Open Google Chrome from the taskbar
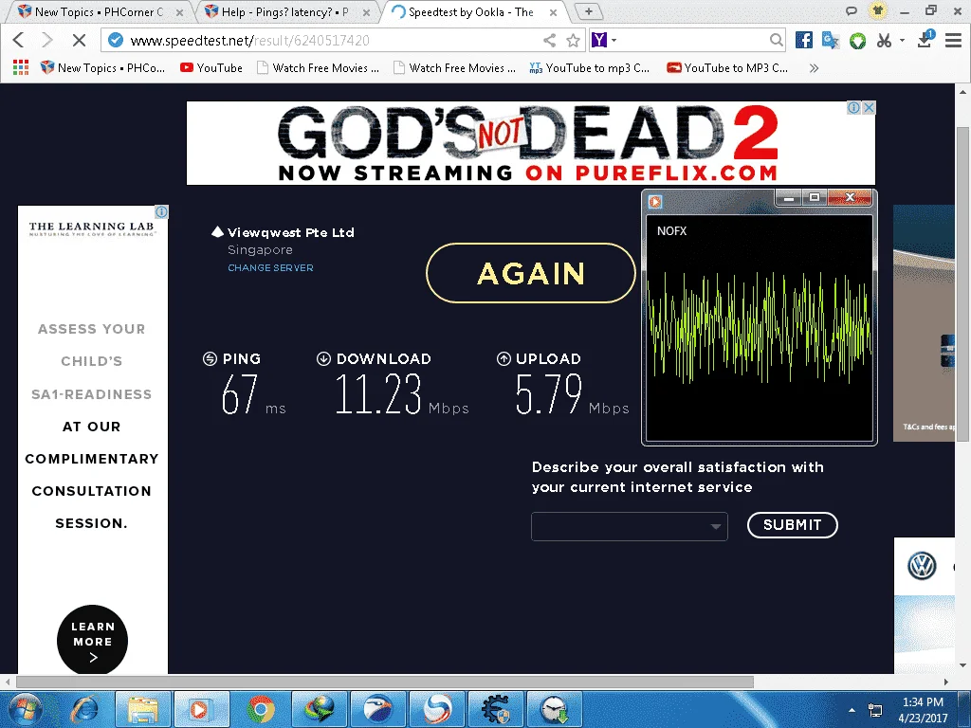Viewport: 971px width, 728px height. 261,709
